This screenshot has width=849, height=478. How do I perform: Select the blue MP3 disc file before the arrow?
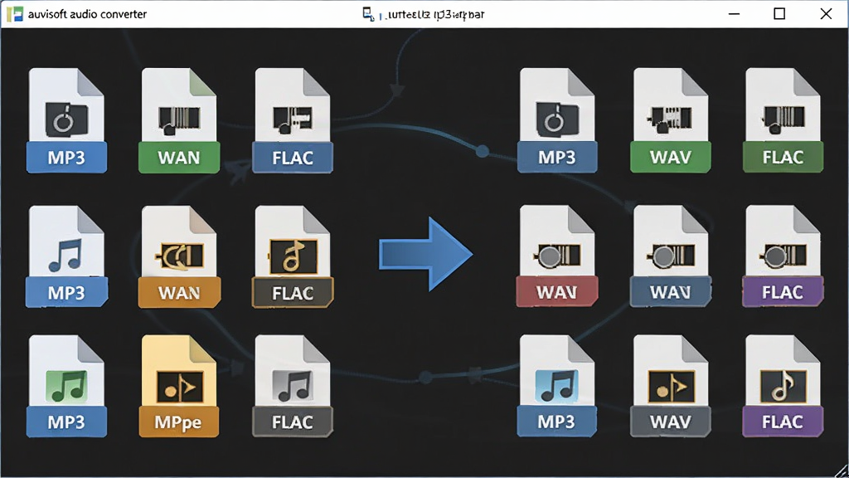(x=66, y=120)
